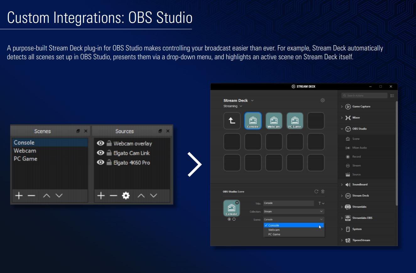Open Sources properties gear icon
This screenshot has width=416, height=273.
tap(126, 196)
